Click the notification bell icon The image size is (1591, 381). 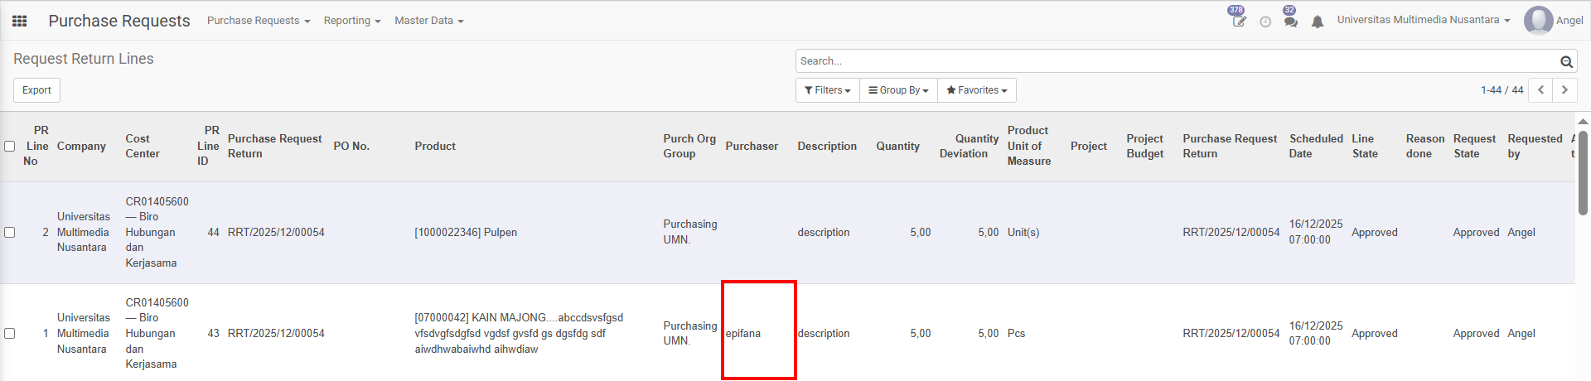coord(1318,22)
